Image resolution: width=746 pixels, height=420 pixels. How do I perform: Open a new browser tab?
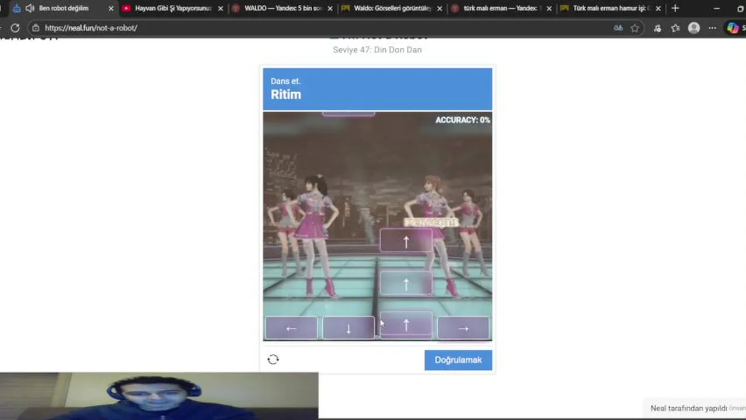[x=675, y=8]
